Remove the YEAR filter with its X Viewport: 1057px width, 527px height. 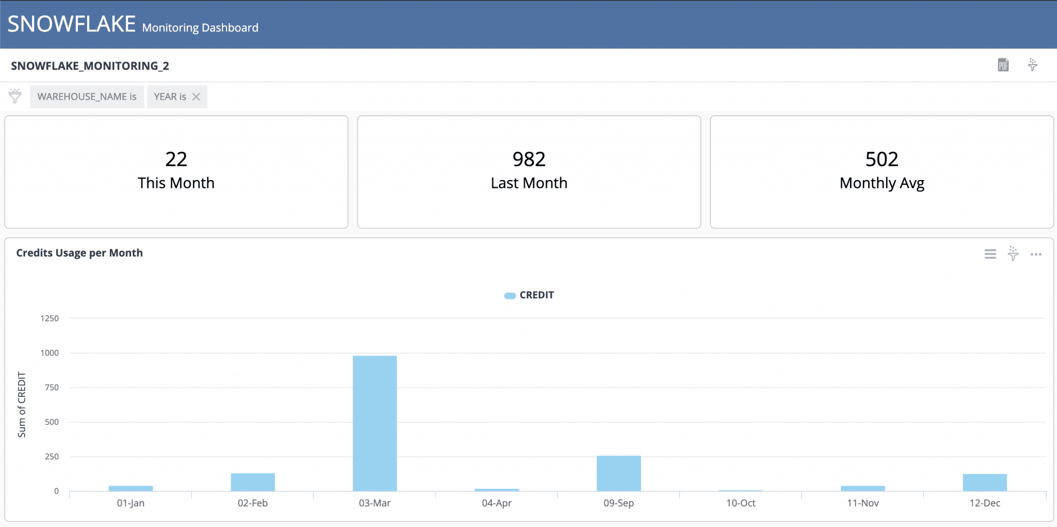[x=196, y=97]
